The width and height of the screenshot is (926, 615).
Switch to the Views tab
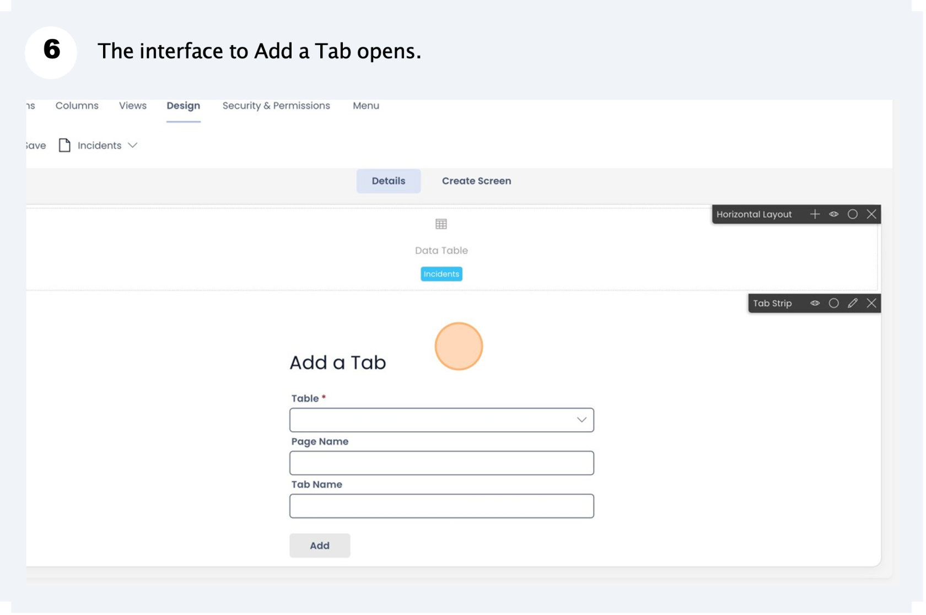(133, 106)
